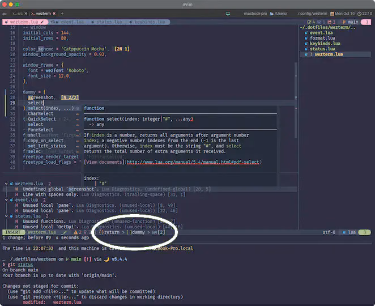Click the dammy breadcrumb in statusline
Image resolution: width=375 pixels, height=306 pixels.
(x=136, y=232)
